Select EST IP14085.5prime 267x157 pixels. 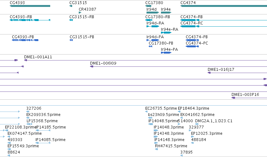pyautogui.click(x=51, y=140)
